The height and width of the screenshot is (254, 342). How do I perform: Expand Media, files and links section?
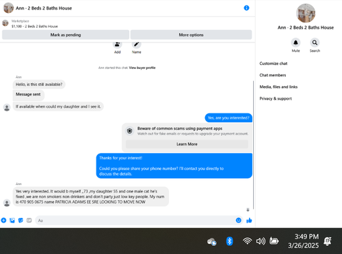click(x=278, y=87)
